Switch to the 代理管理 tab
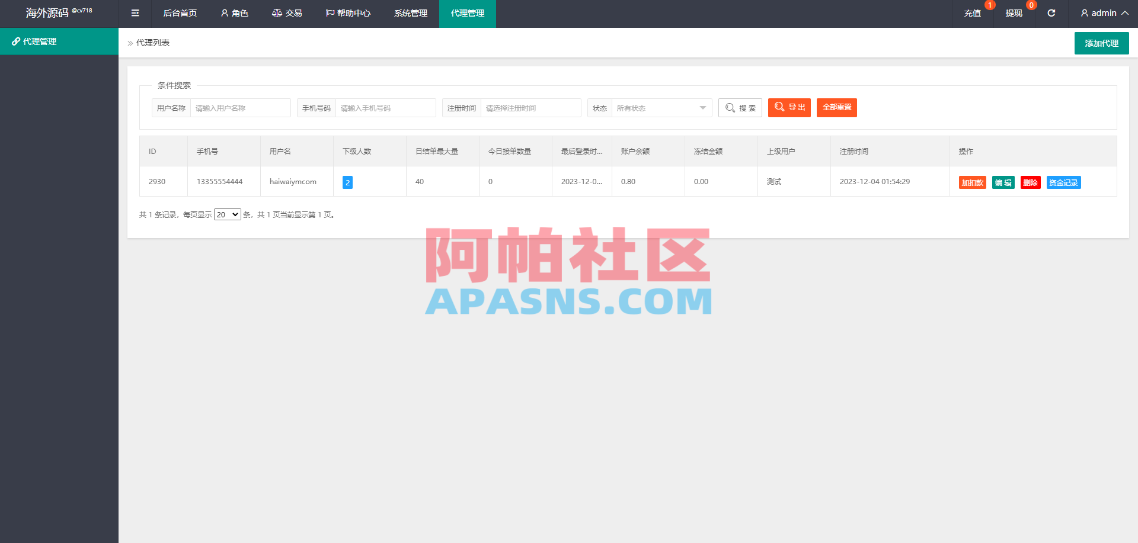 [467, 13]
